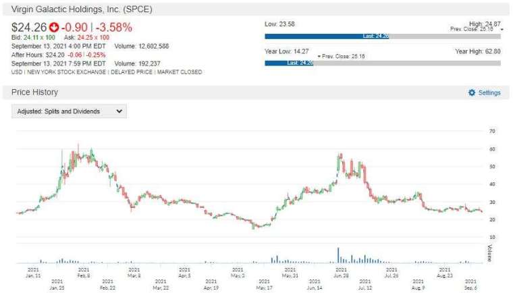Click the 2021 Jan. 11 axis label
513x293 pixels.
(33, 273)
